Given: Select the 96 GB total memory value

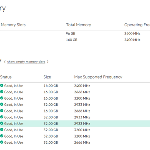Looking at the screenshot, I should 70,34.
